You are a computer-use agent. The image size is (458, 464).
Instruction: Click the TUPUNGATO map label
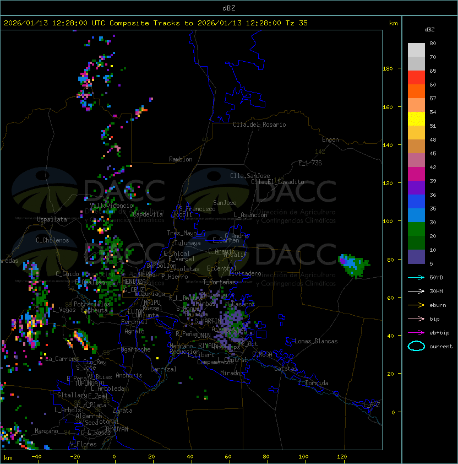coord(89,383)
